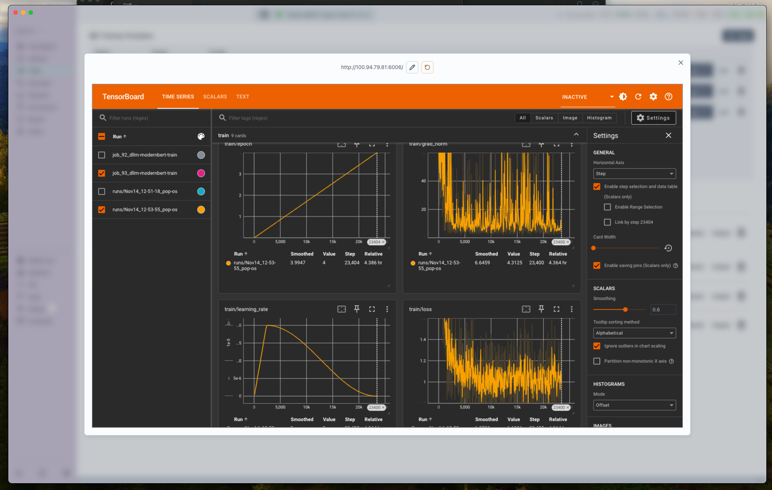Uncheck Ignore outliers in chart scaling

pyautogui.click(x=597, y=346)
